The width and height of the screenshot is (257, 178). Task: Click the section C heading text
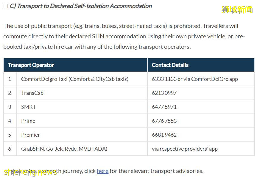81,6
